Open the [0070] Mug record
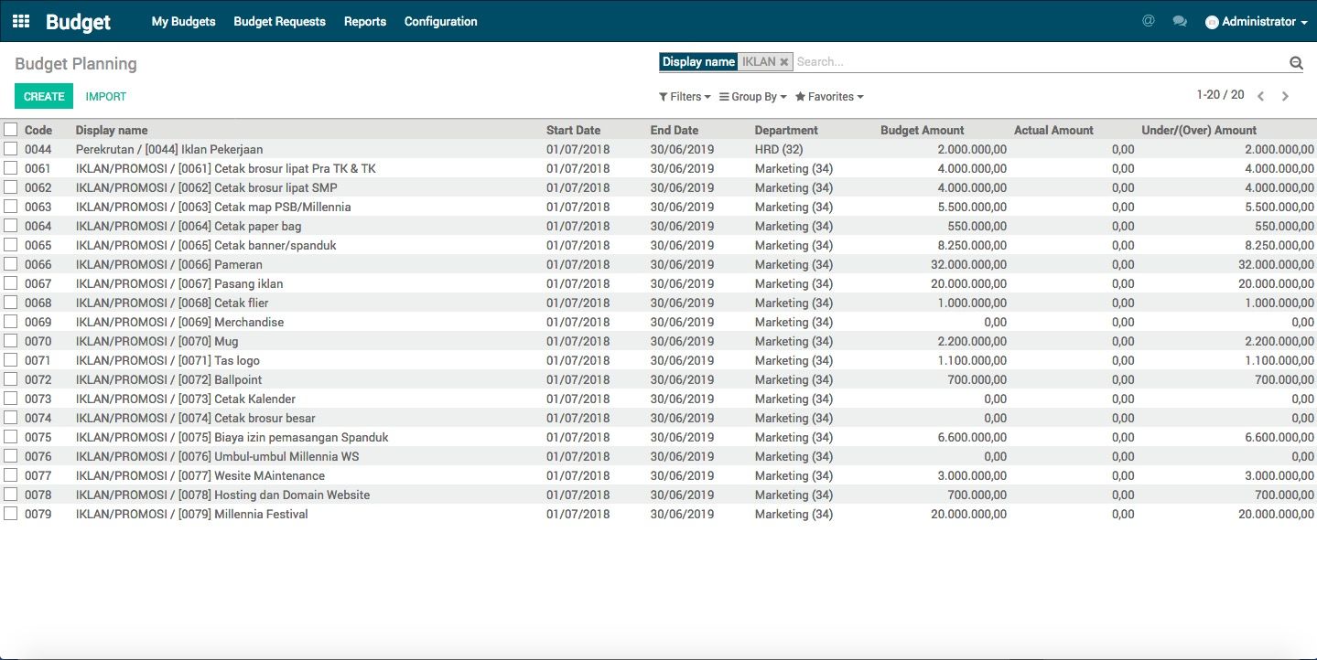The image size is (1317, 660). [x=157, y=341]
